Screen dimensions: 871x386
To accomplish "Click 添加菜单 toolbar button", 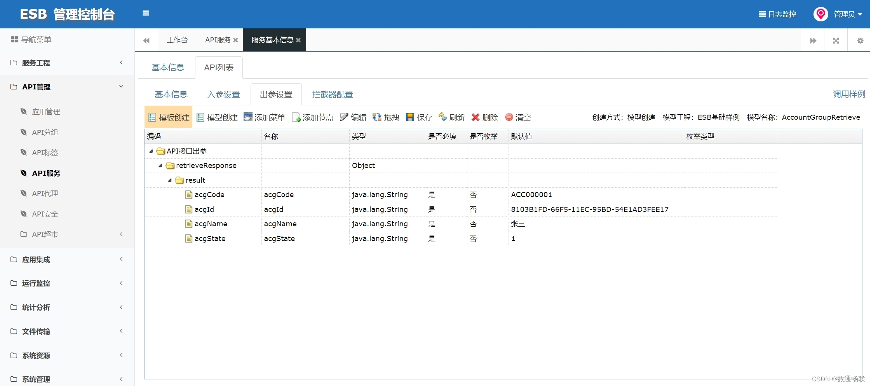I will pyautogui.click(x=264, y=117).
